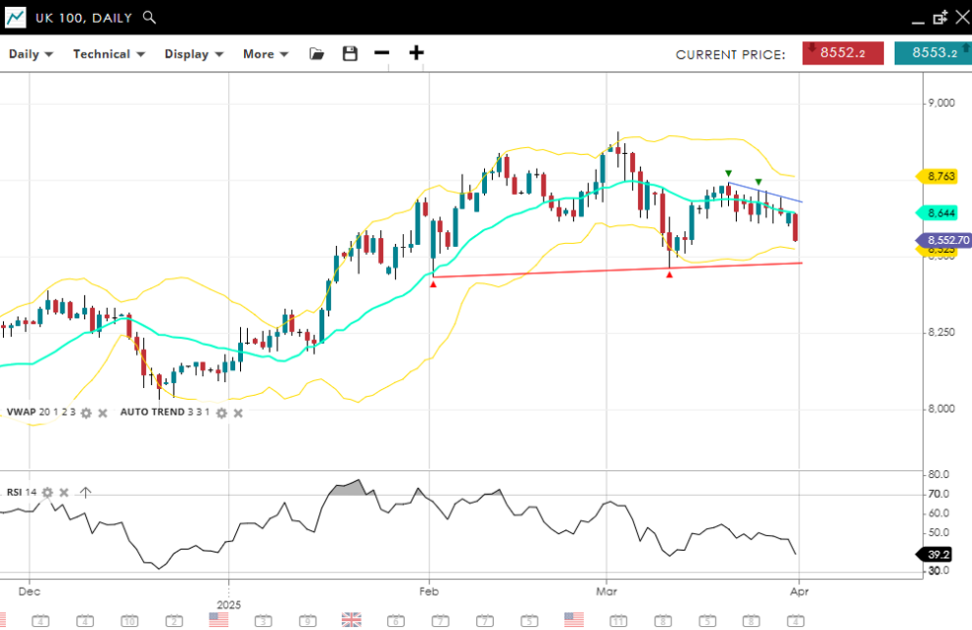The image size is (972, 630).
Task: Remove the AUTO TREND indicator
Action: (x=238, y=413)
